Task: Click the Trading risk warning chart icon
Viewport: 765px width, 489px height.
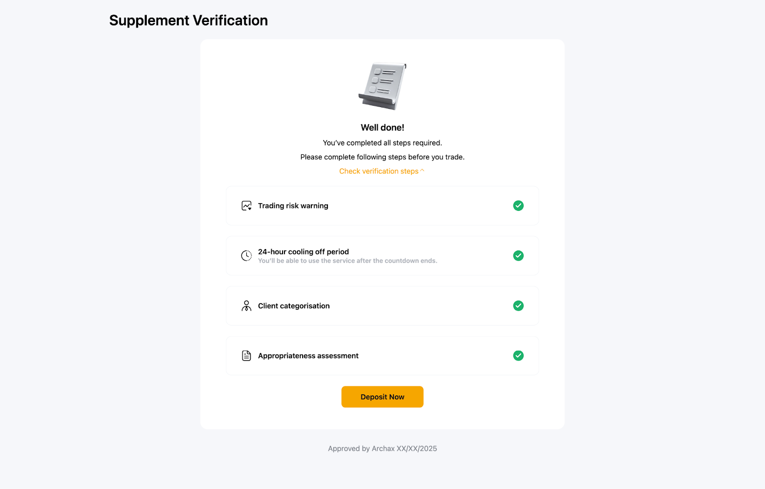Action: click(x=246, y=206)
